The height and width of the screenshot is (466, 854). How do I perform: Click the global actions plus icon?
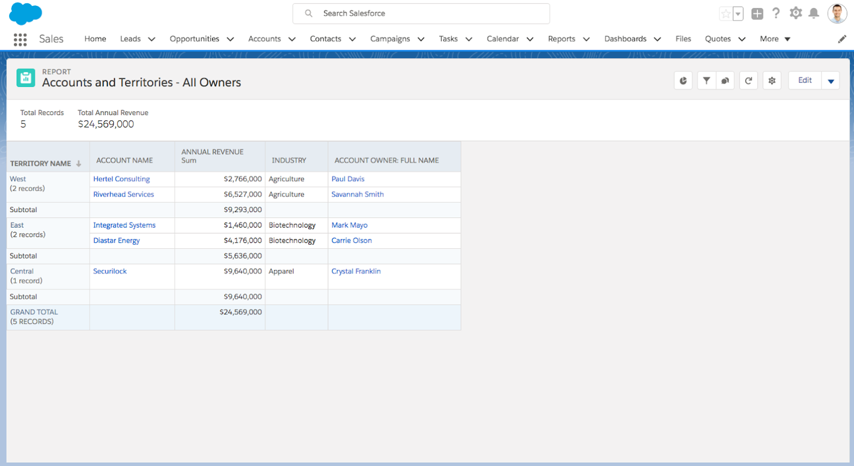click(757, 13)
